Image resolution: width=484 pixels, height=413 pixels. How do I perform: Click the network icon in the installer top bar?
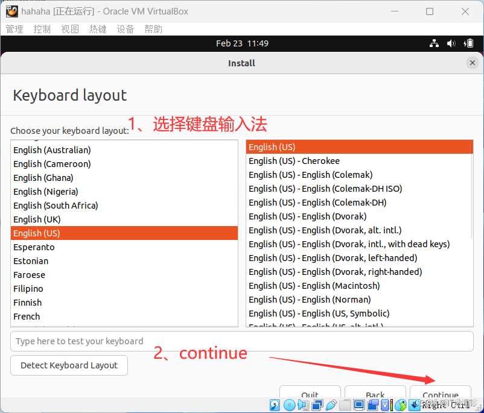[x=434, y=43]
